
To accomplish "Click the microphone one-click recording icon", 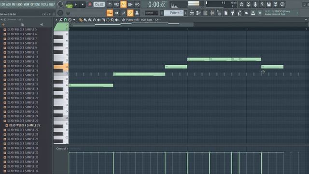I will (255, 4).
